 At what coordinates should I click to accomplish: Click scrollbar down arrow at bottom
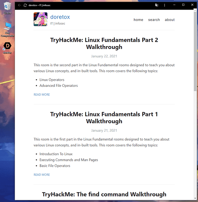point(195,198)
